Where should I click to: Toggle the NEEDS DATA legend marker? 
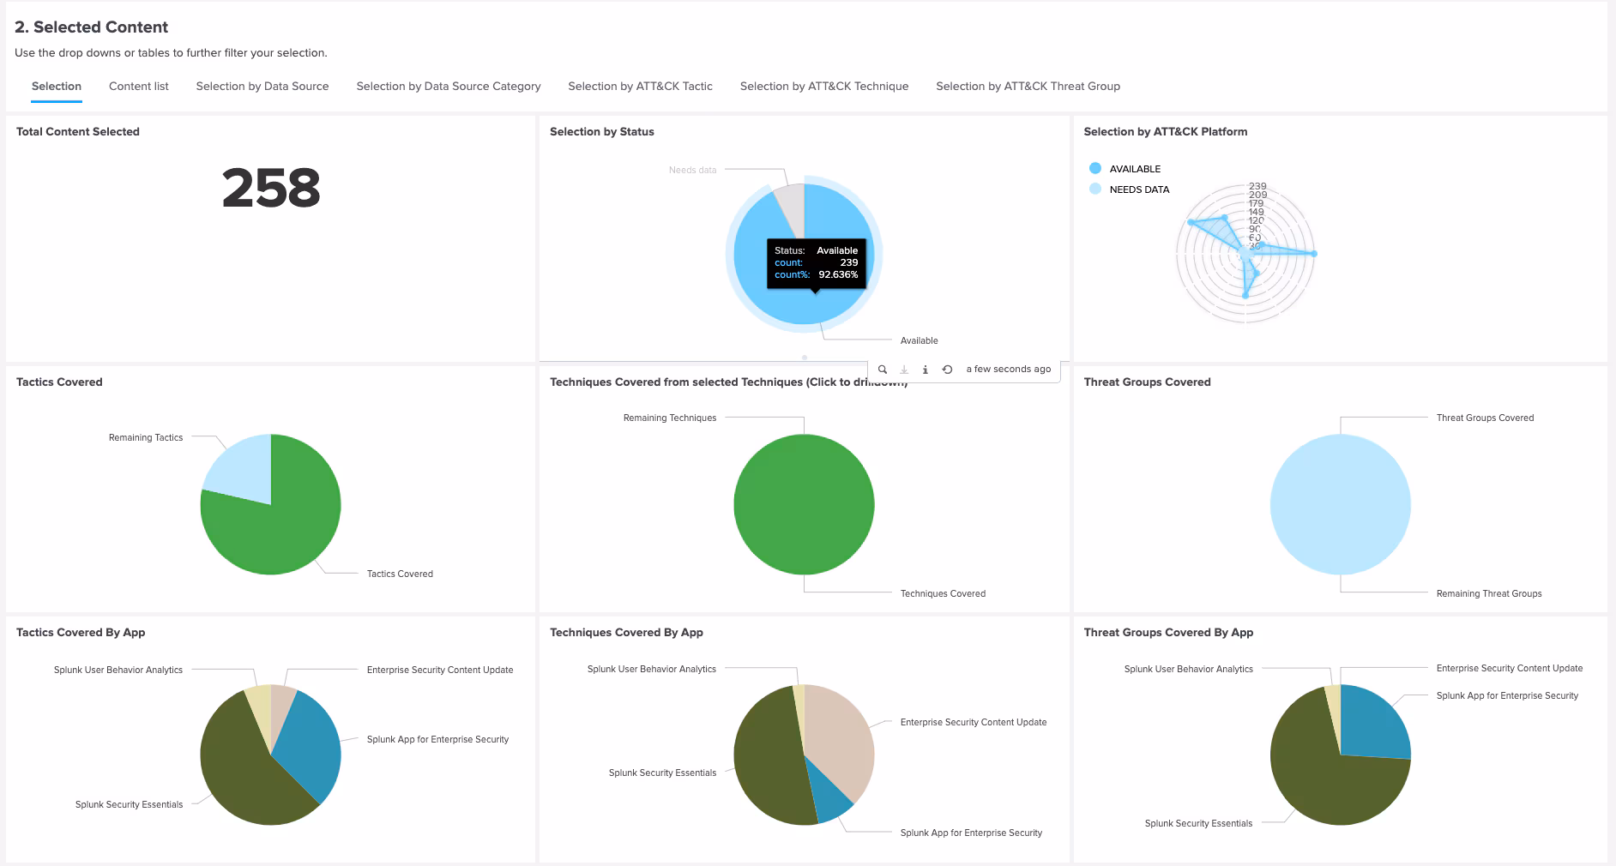[1095, 189]
